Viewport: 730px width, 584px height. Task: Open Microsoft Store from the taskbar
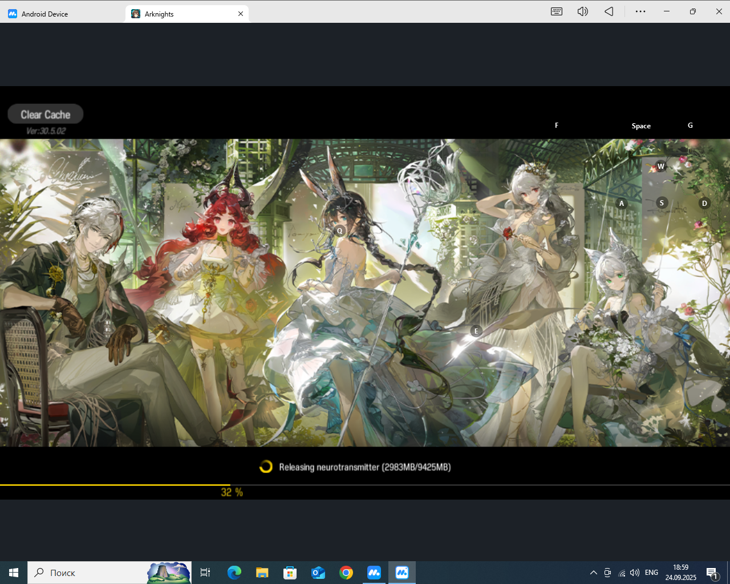(290, 573)
